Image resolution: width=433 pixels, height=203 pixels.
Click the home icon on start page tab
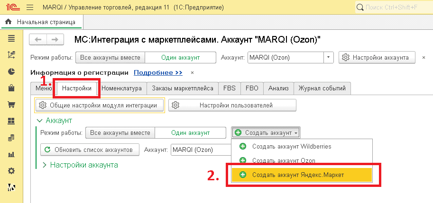[x=8, y=22]
